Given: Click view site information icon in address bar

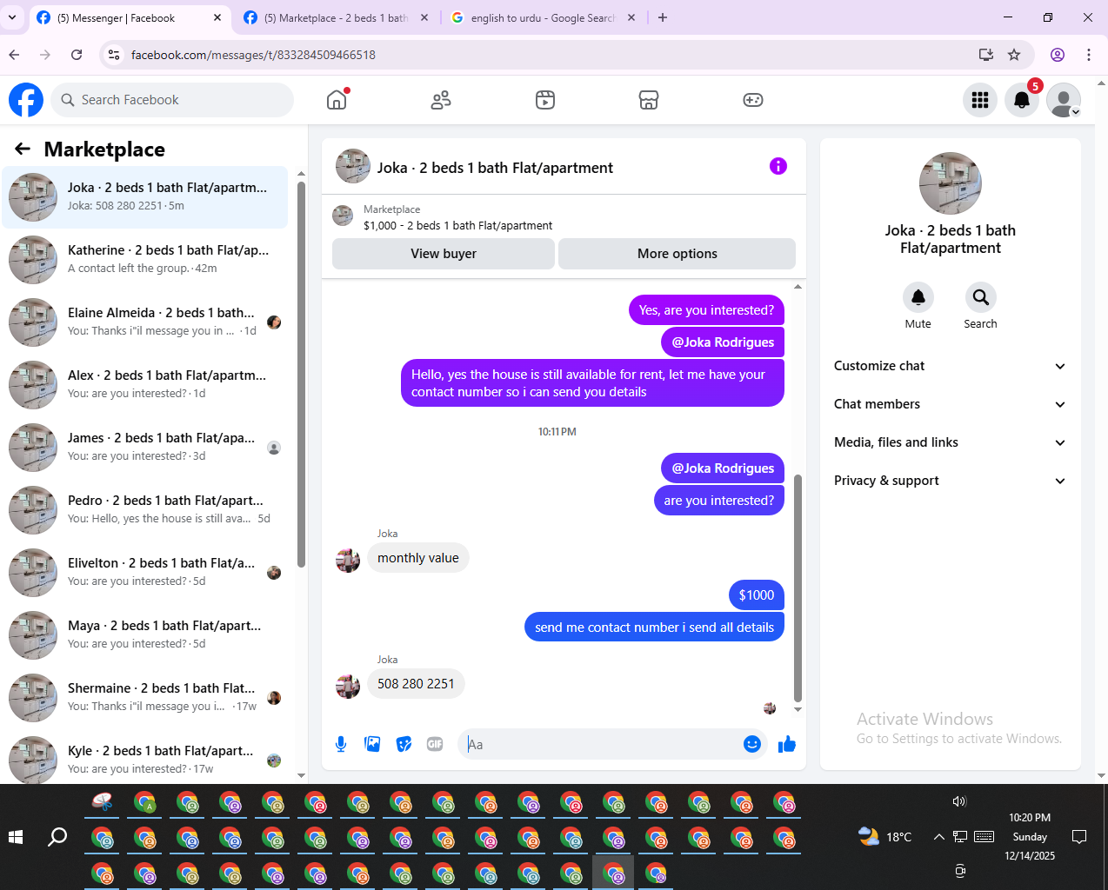Looking at the screenshot, I should pyautogui.click(x=114, y=55).
